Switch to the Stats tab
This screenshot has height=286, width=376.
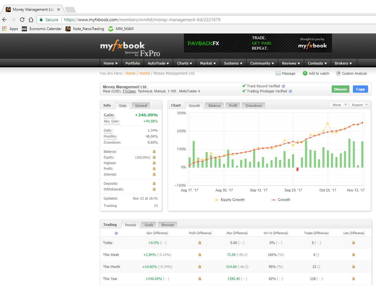(123, 106)
